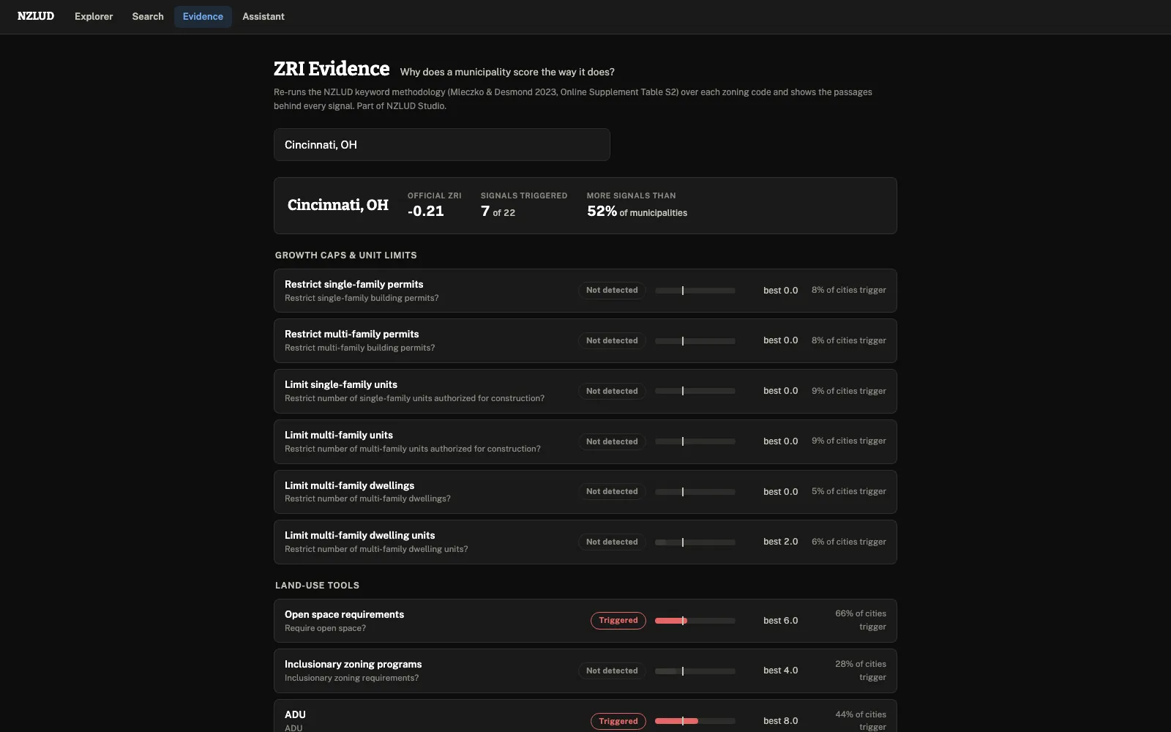Screen dimensions: 1171x732
Task: Click Not detected badge for Limit multi-family units
Action: point(612,441)
